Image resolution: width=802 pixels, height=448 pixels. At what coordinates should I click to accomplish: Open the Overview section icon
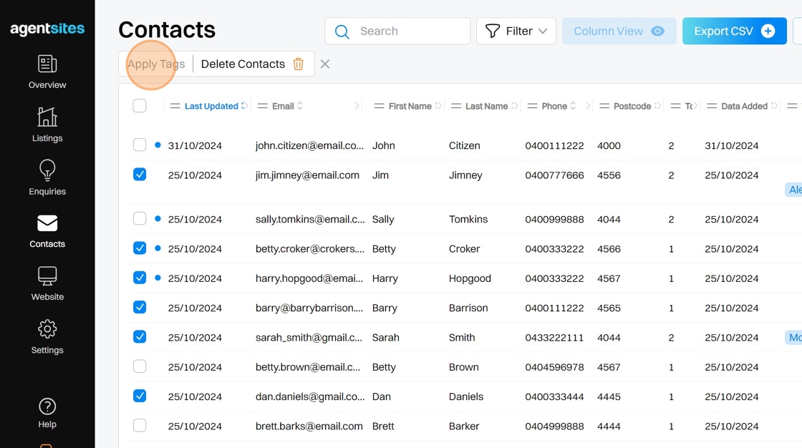coord(47,64)
